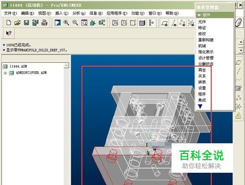Create a datum plane from the right toolbar

pyautogui.click(x=239, y=62)
